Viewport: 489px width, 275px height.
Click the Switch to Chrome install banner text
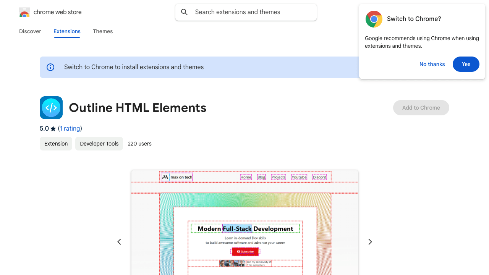(x=134, y=67)
